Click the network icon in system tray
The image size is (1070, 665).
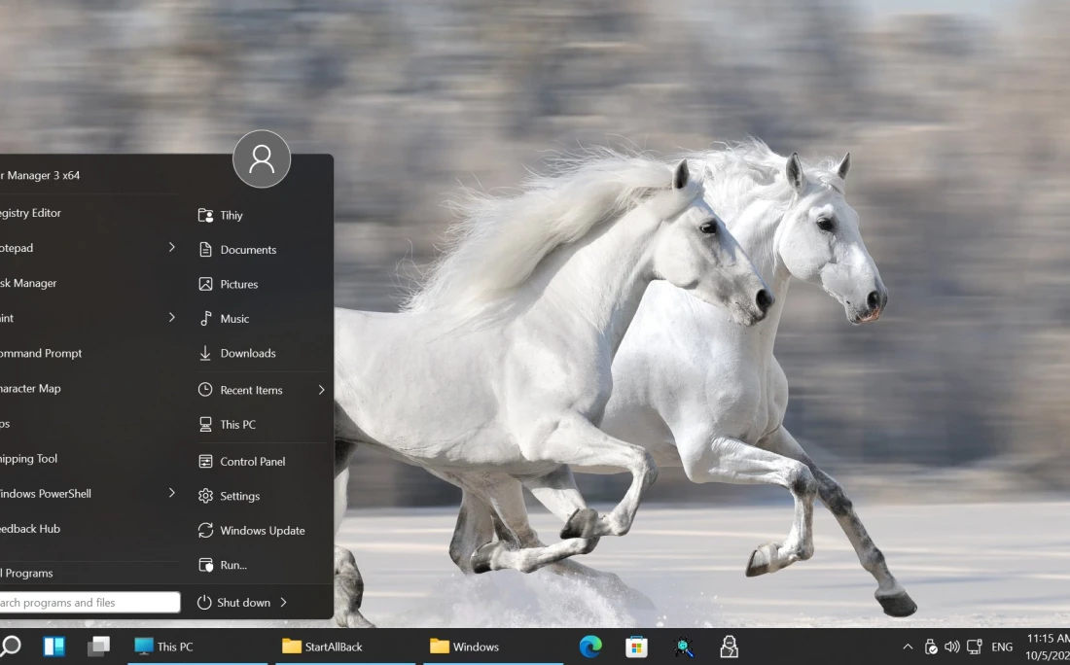coord(974,647)
